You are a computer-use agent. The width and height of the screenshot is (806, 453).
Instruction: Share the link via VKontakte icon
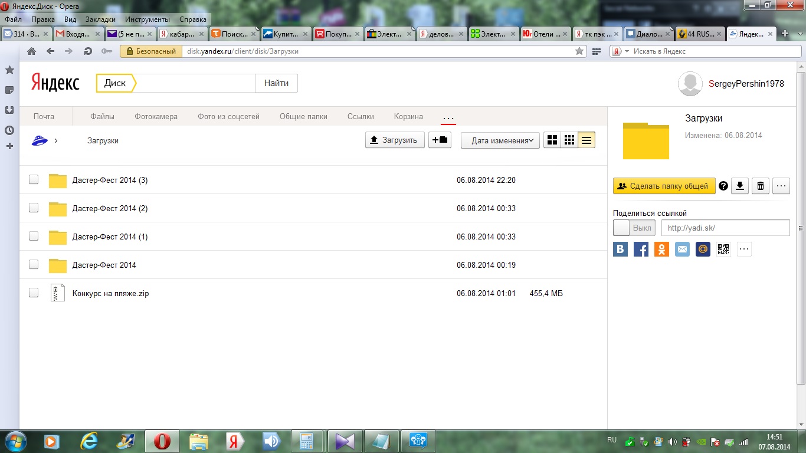[x=620, y=250]
